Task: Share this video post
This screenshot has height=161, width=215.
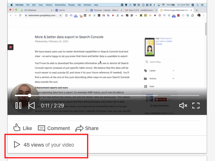Action: coord(87,128)
